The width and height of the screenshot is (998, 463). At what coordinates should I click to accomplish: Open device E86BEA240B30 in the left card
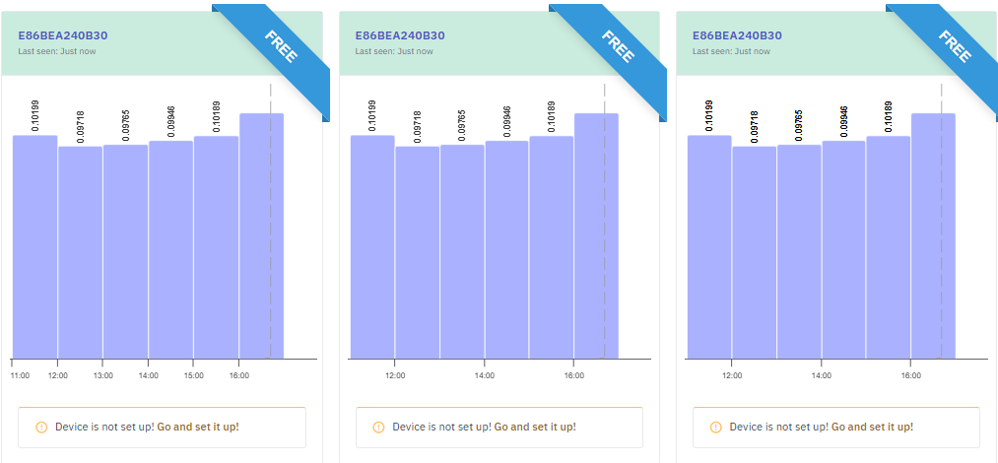(63, 35)
